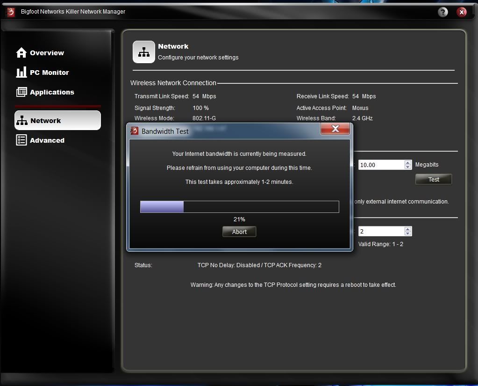Click the bandwidth test progress bar
The image size is (478, 386).
point(240,207)
